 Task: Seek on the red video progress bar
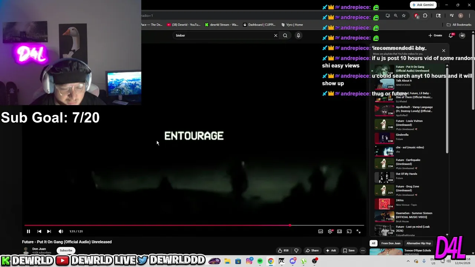coord(194,225)
